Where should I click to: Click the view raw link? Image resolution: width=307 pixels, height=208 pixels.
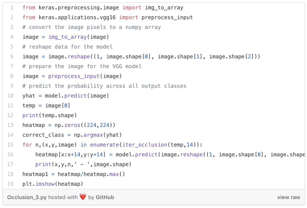coord(289,197)
